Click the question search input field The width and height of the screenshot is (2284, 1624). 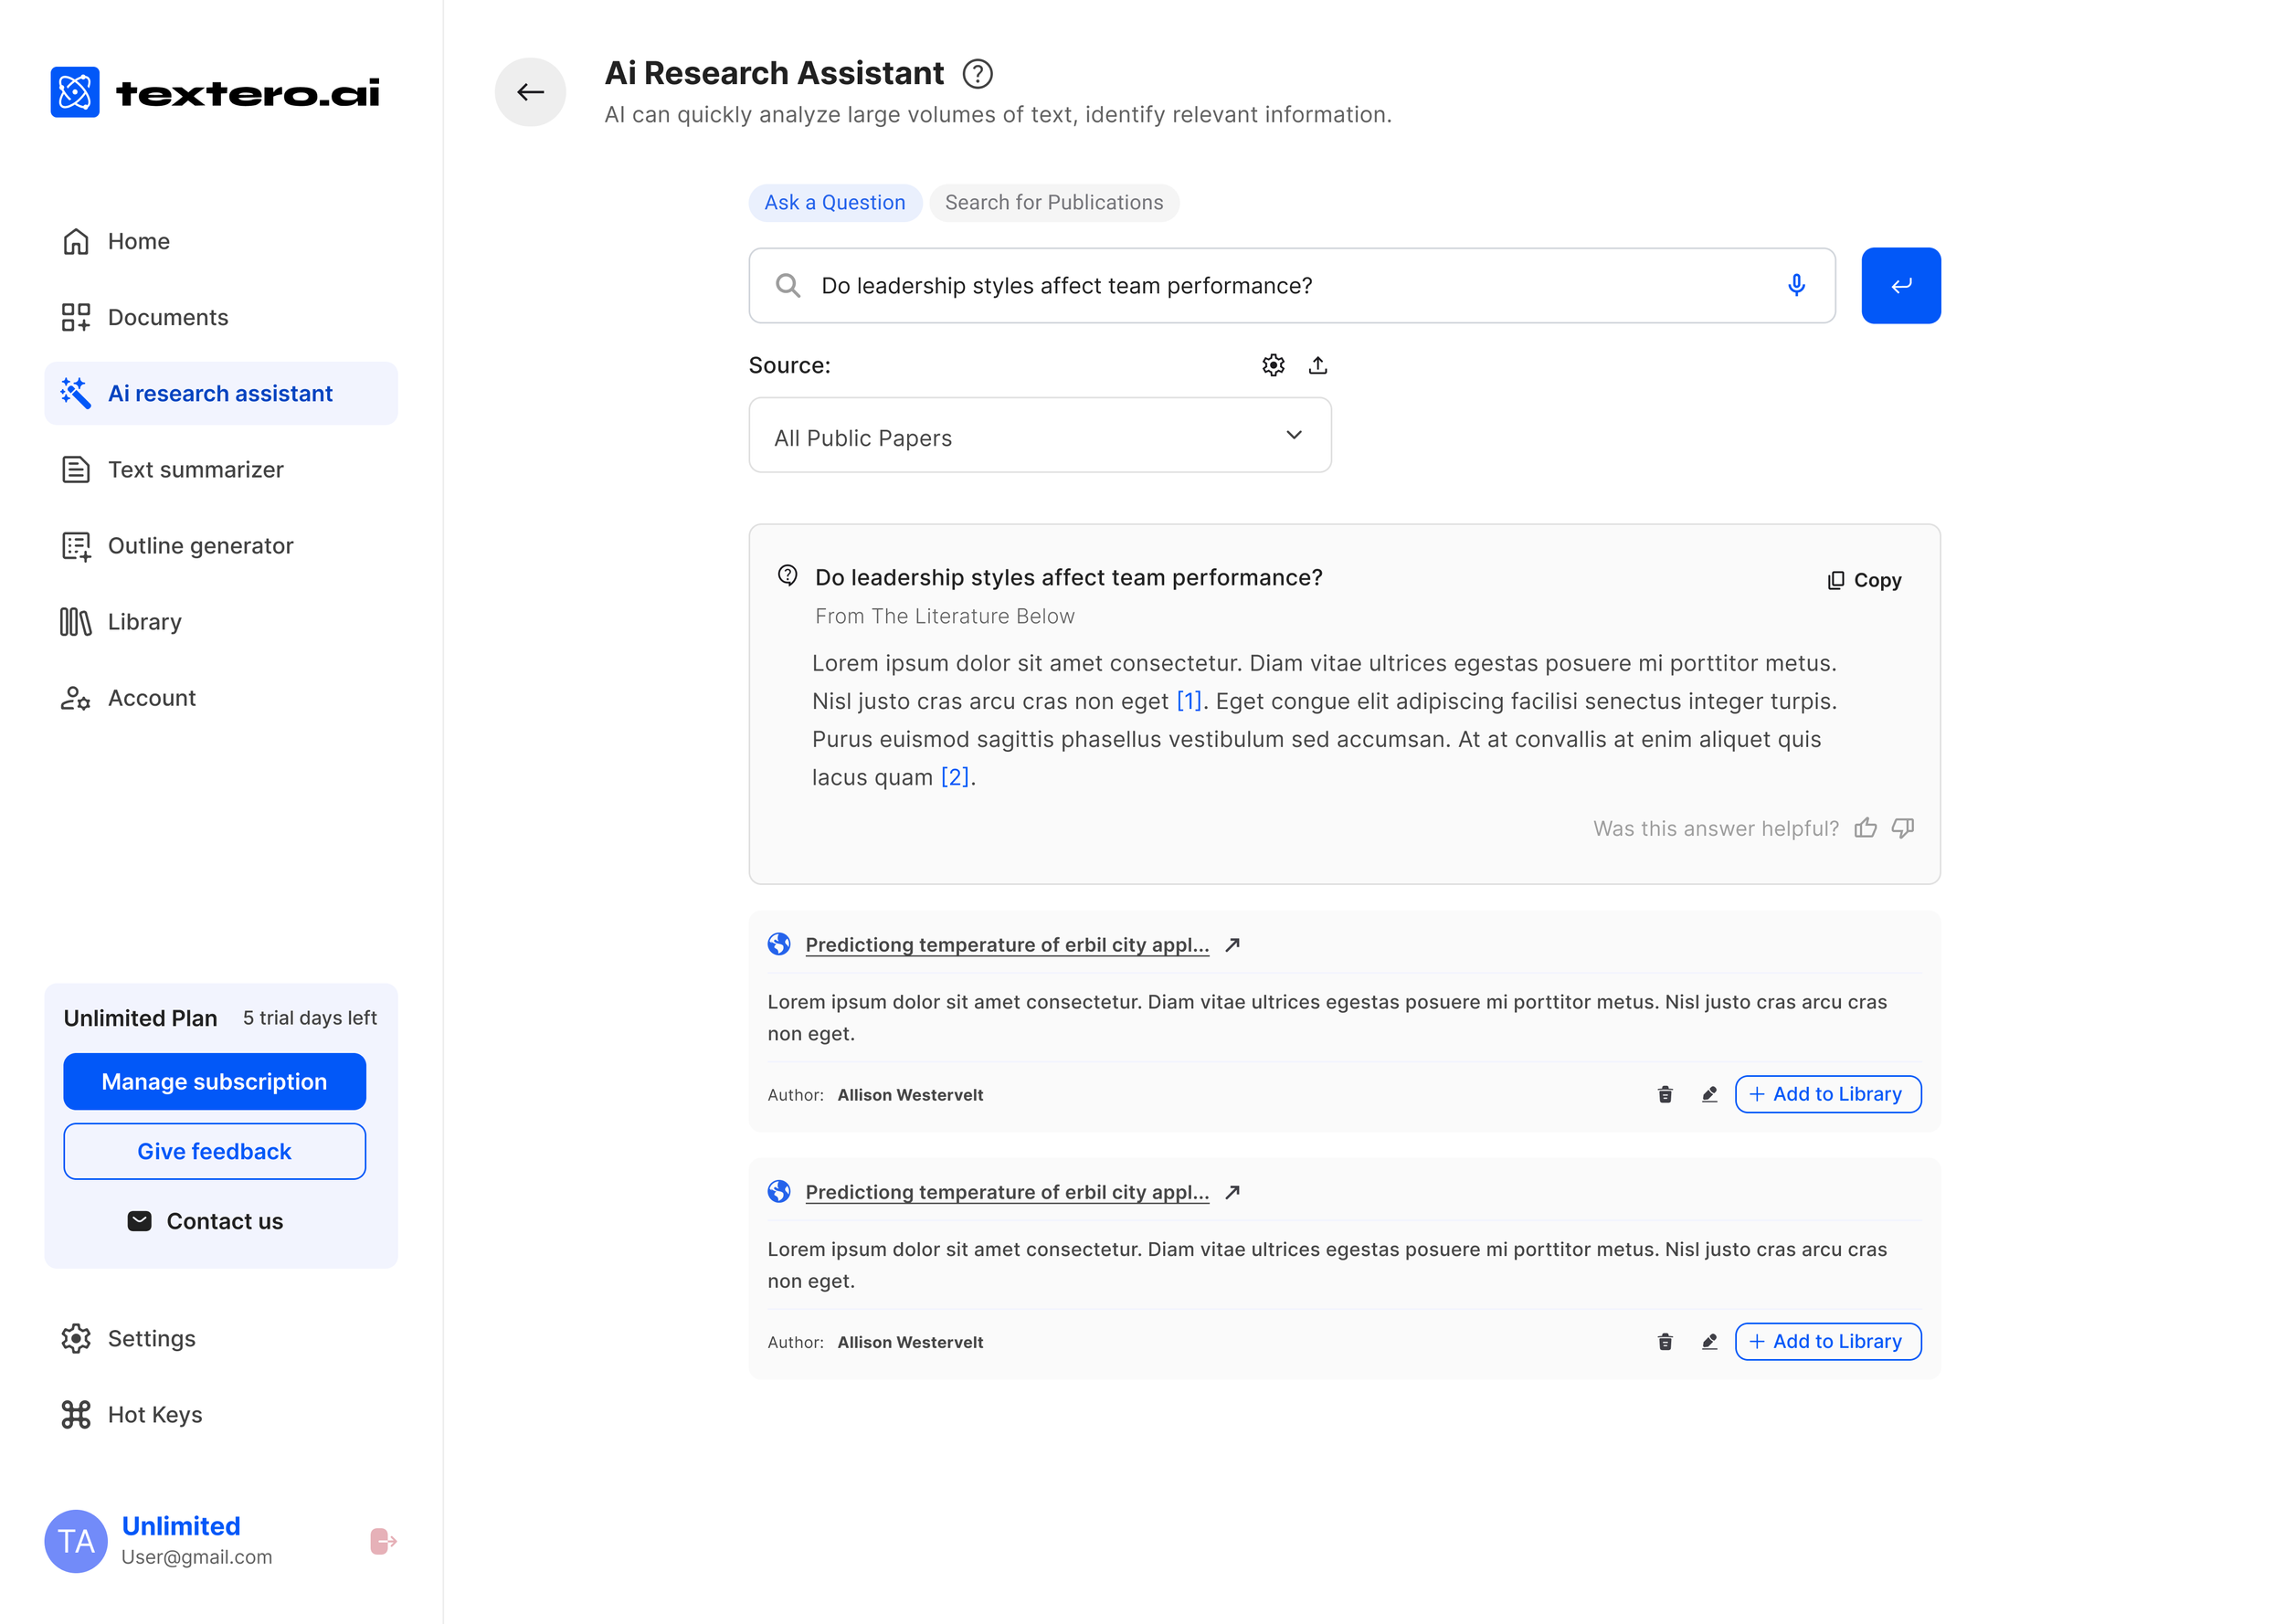tap(1292, 286)
